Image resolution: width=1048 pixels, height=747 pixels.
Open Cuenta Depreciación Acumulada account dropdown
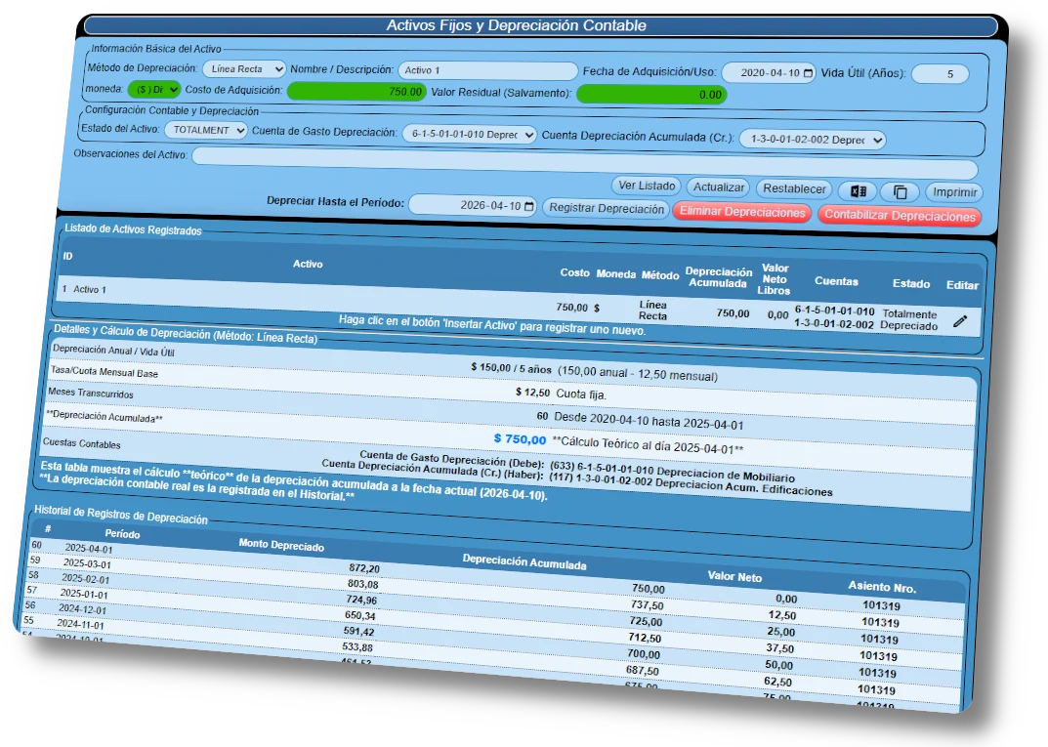click(x=812, y=140)
